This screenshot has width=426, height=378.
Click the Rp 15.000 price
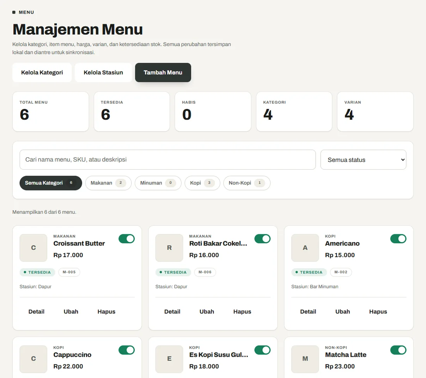pos(340,255)
